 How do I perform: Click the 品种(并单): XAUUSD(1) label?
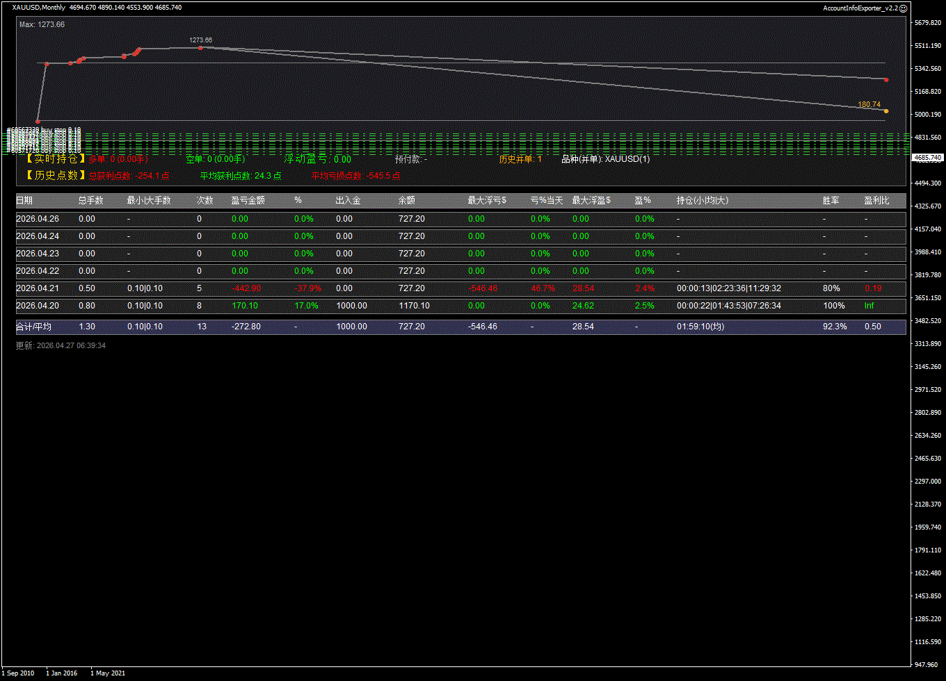(605, 159)
